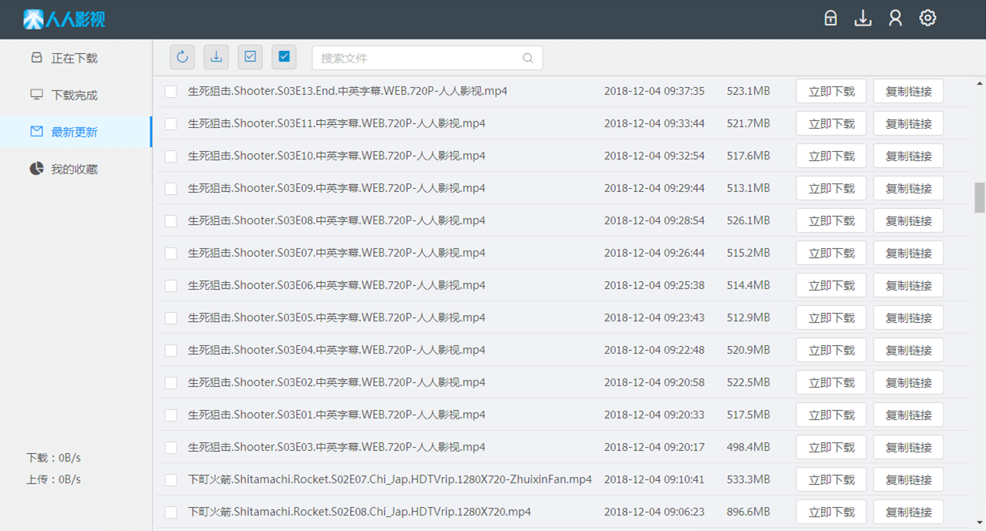Click 复制链接 for Shooter S03E13 End
The width and height of the screenshot is (986, 531).
coord(908,91)
